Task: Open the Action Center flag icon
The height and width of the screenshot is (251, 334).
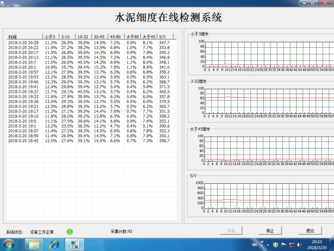Action: coord(283,245)
